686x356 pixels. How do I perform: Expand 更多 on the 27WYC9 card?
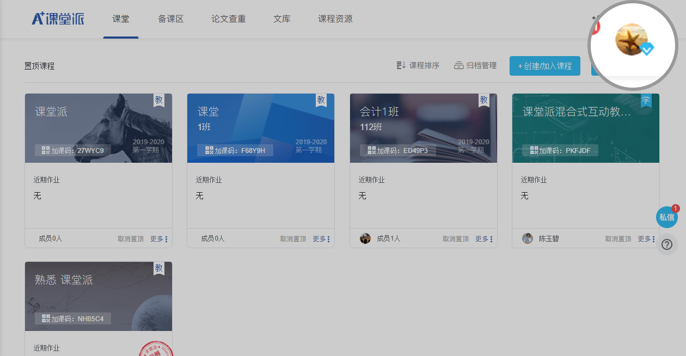[x=159, y=239]
